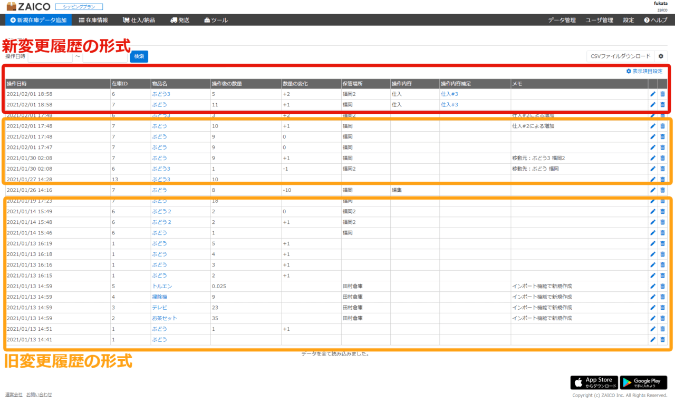Edit the row with memo 移動元：ぶどう3 福岡2
Viewport: 675px width, 404px height.
[653, 158]
